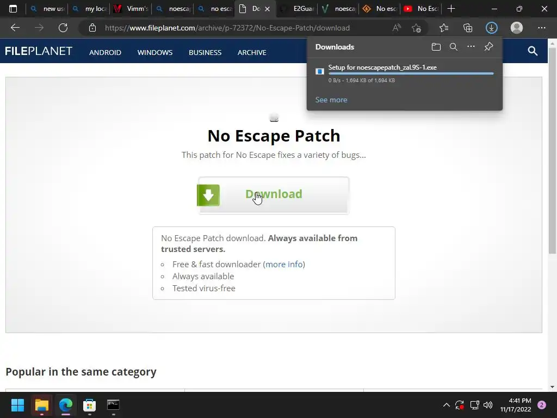
Task: Reload the current page
Action: (x=63, y=28)
